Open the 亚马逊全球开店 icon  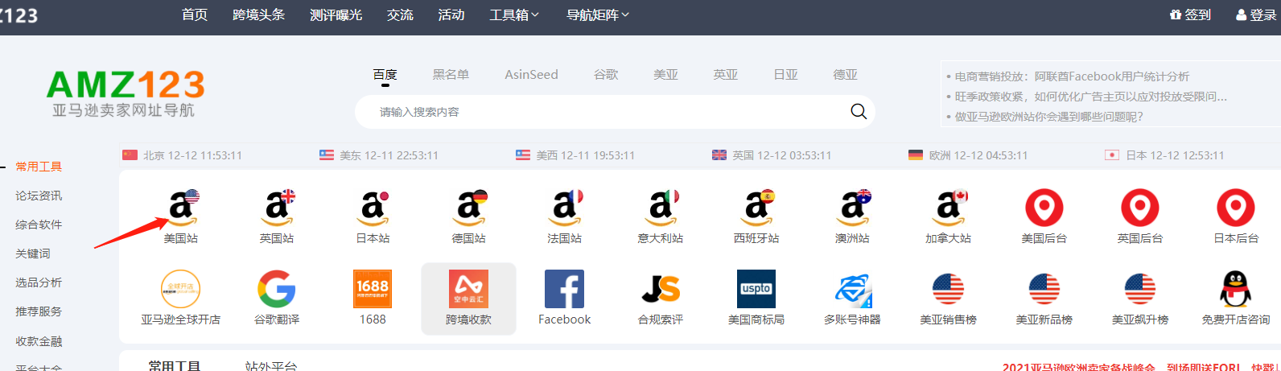point(181,289)
